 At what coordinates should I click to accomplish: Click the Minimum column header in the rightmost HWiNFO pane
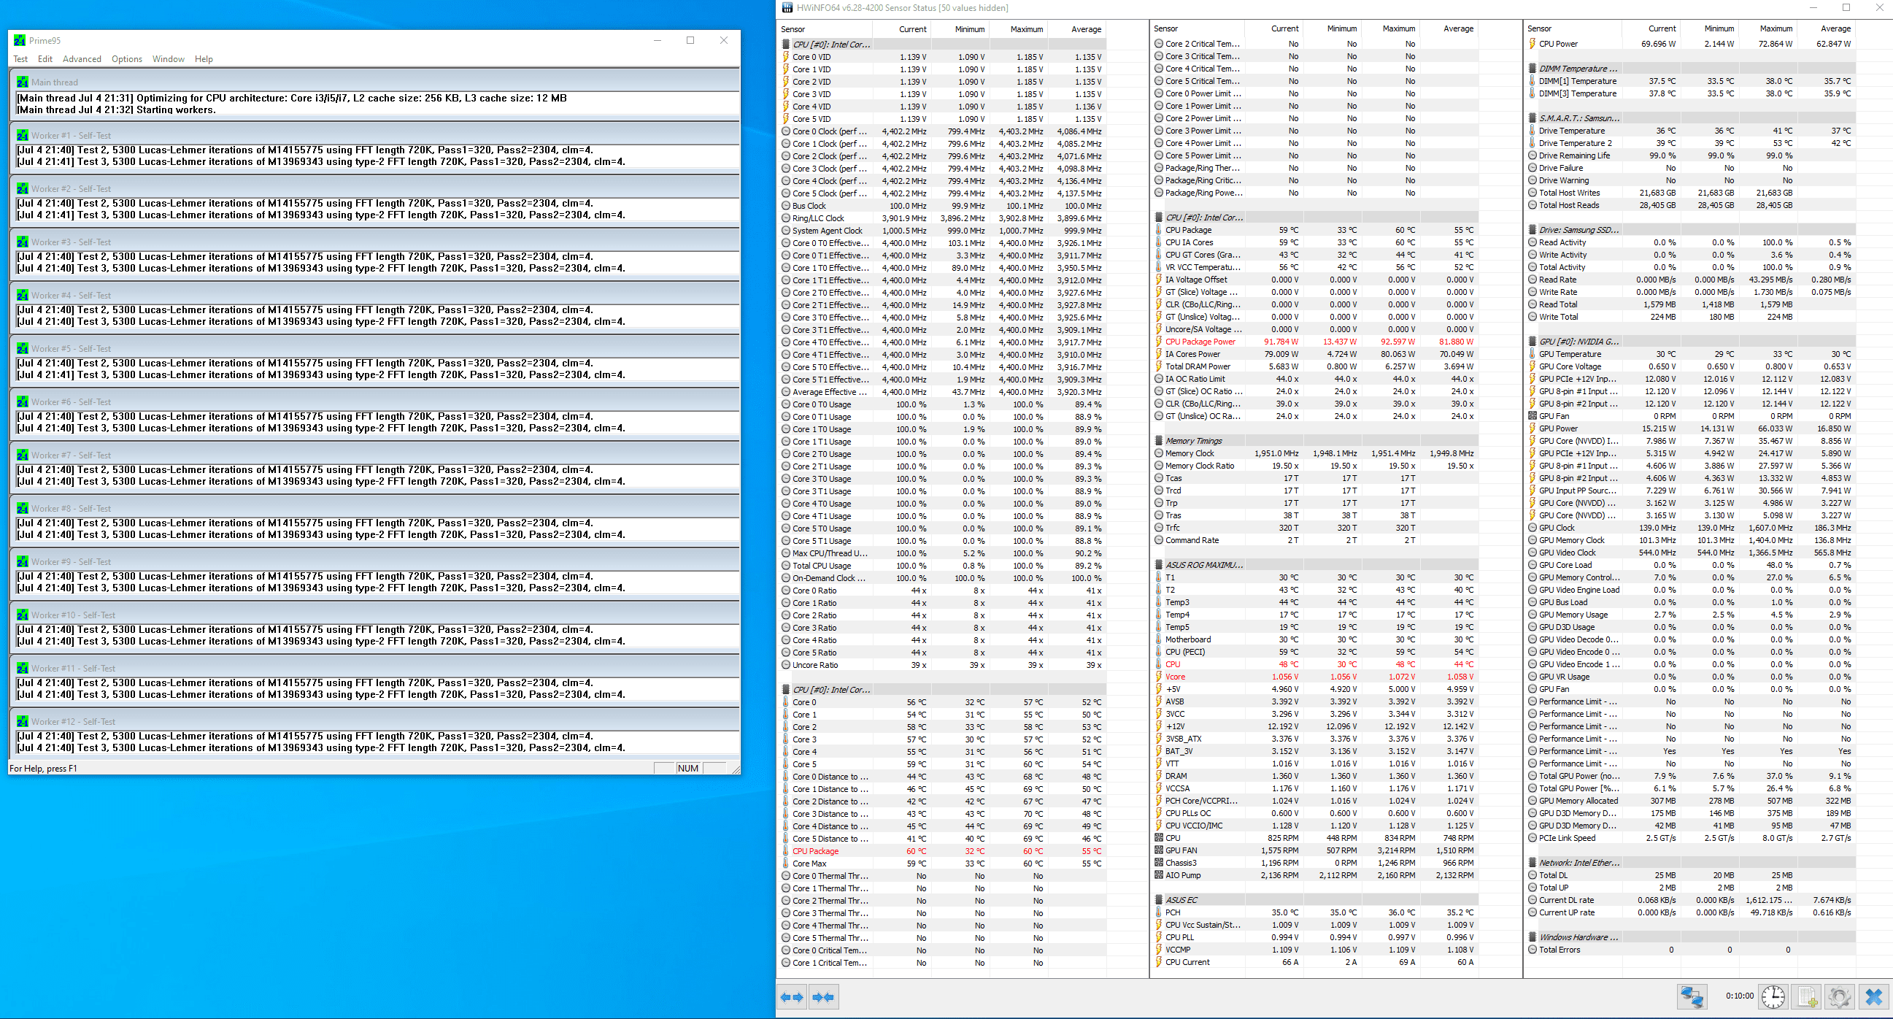tap(1708, 28)
